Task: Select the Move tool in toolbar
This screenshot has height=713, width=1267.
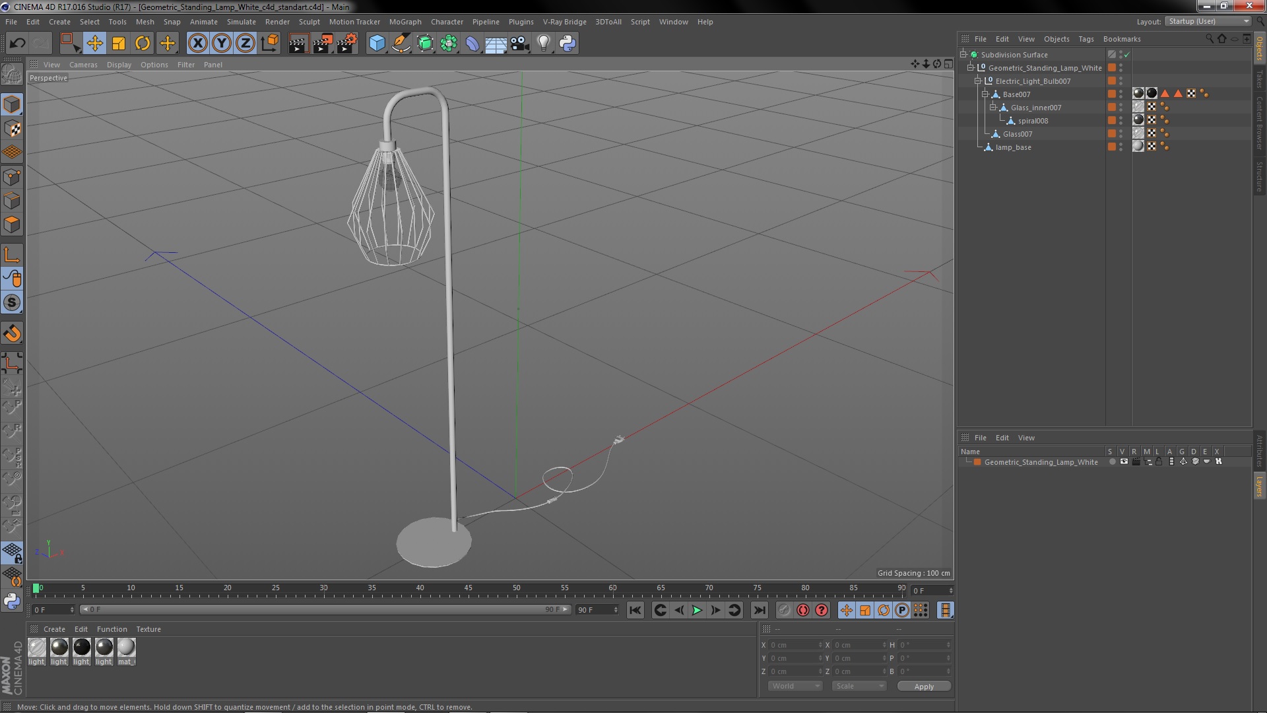Action: (x=94, y=44)
